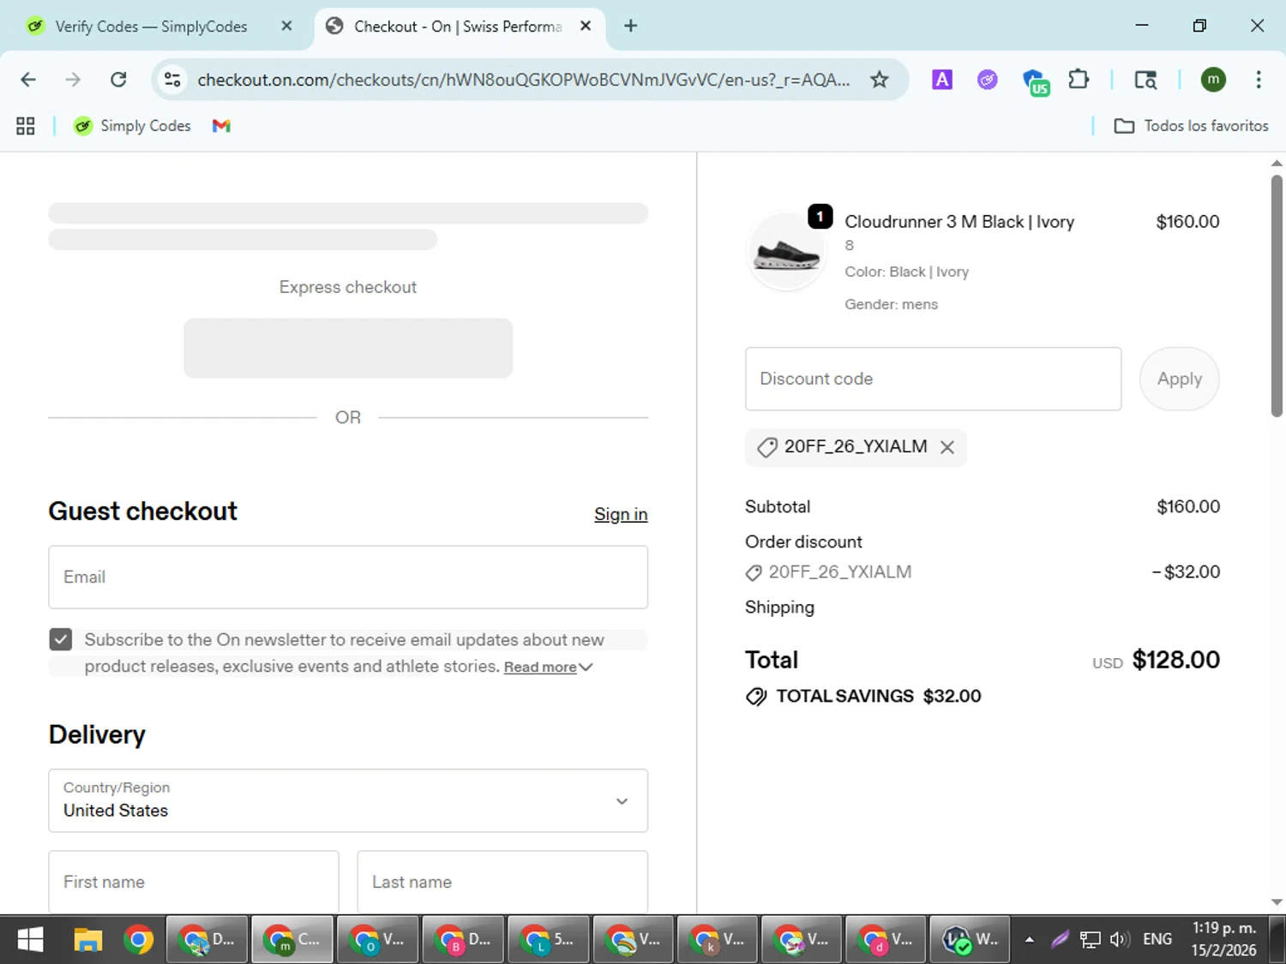Click the Cloudrunner 3 M Black | Ivory title
The image size is (1286, 964).
coord(959,222)
